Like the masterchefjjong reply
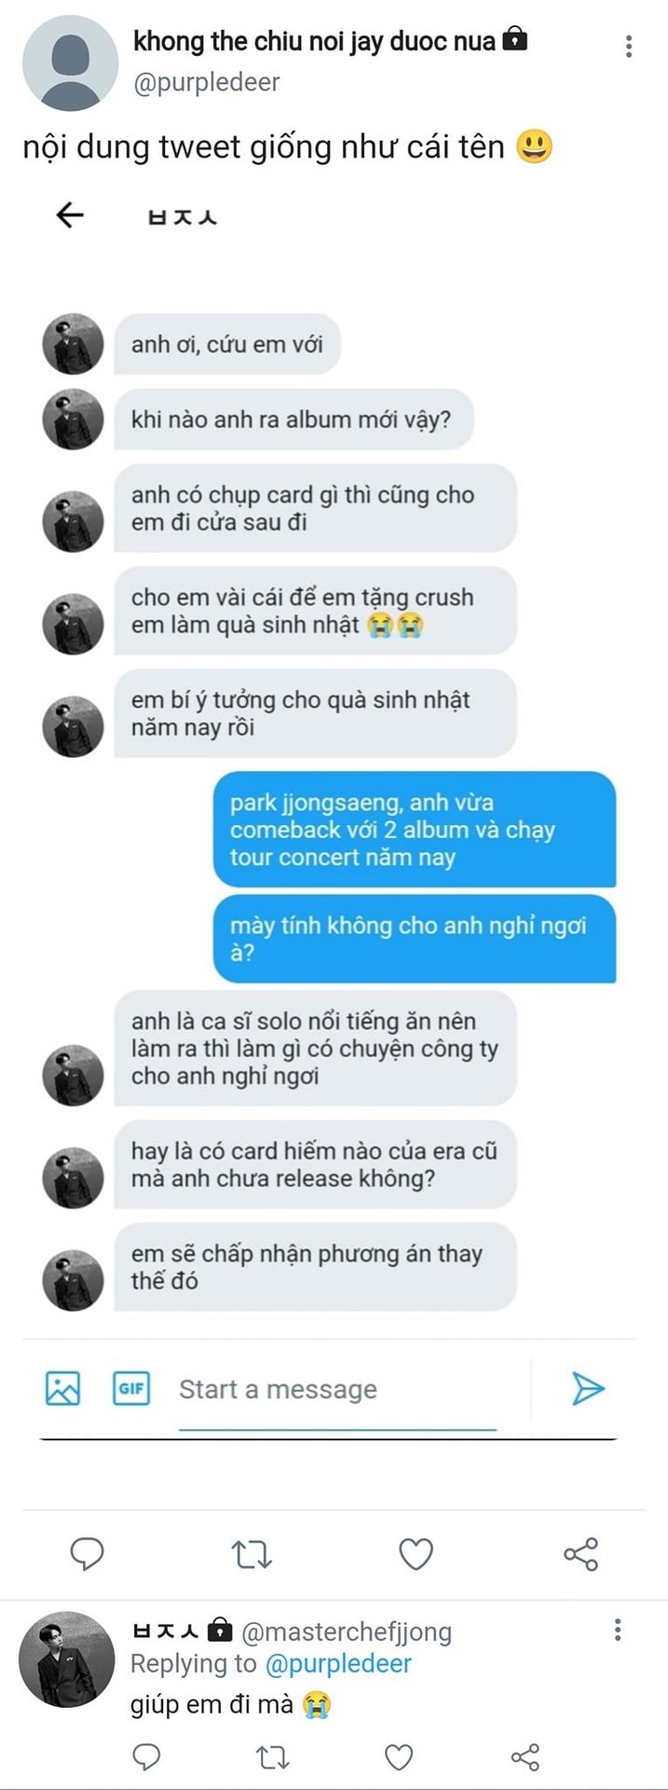This screenshot has height=1790, width=668. [x=399, y=1757]
